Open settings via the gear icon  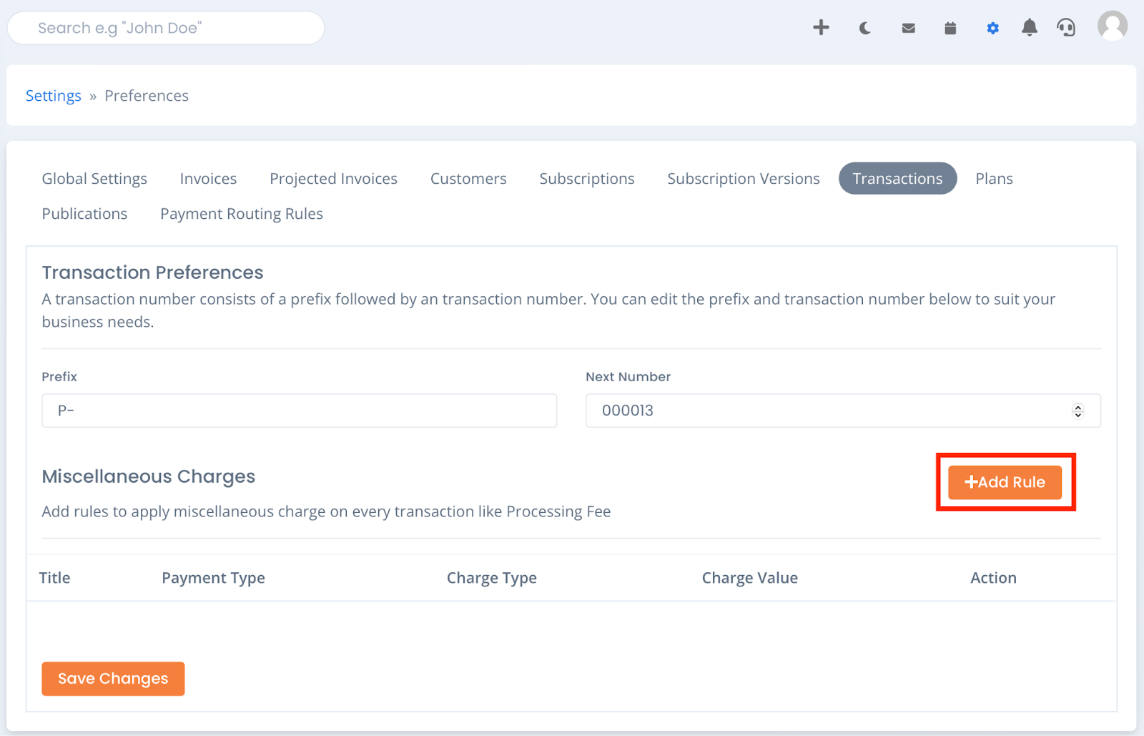click(992, 28)
